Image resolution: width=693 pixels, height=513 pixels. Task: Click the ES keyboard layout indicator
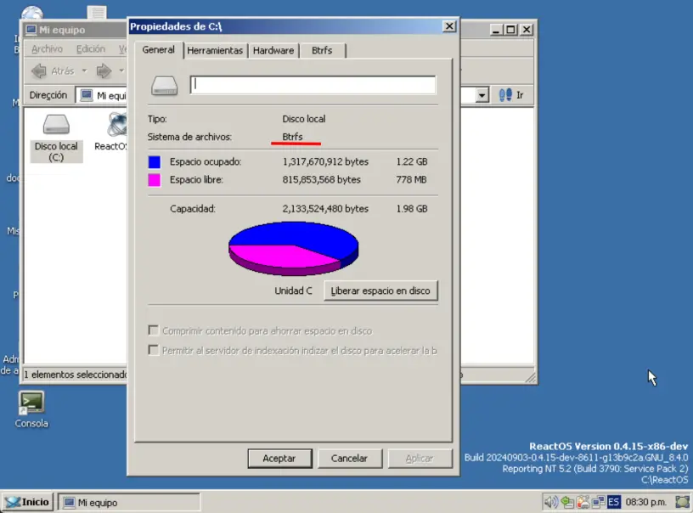coord(613,502)
